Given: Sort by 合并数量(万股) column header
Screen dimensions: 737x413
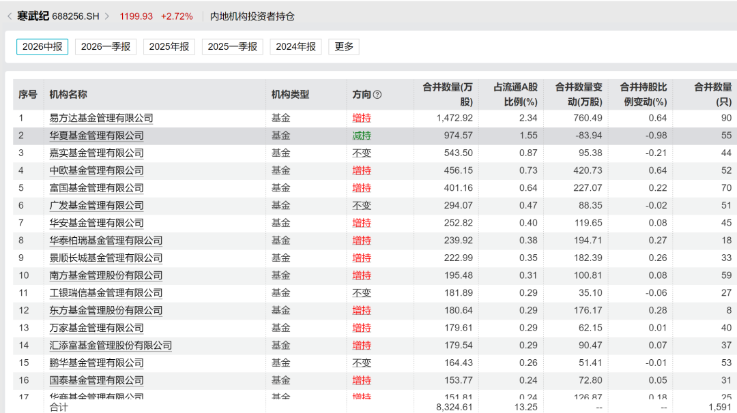Looking at the screenshot, I should click(x=448, y=95).
